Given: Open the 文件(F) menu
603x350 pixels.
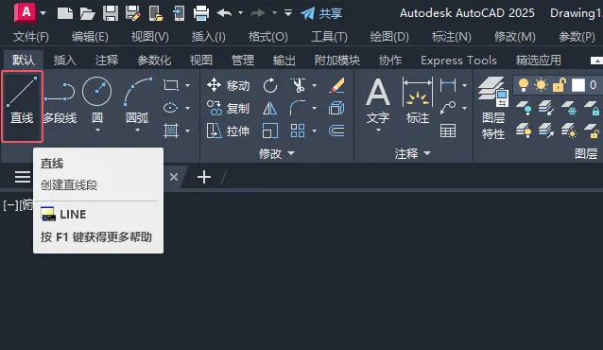Looking at the screenshot, I should (x=31, y=37).
